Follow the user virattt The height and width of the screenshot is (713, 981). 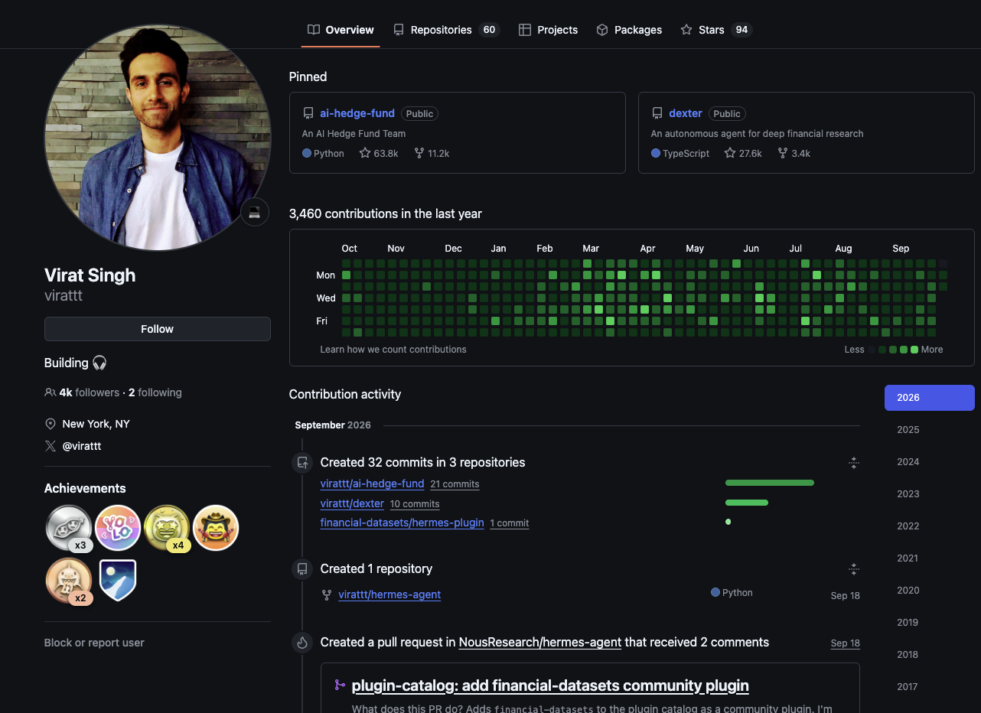(158, 329)
